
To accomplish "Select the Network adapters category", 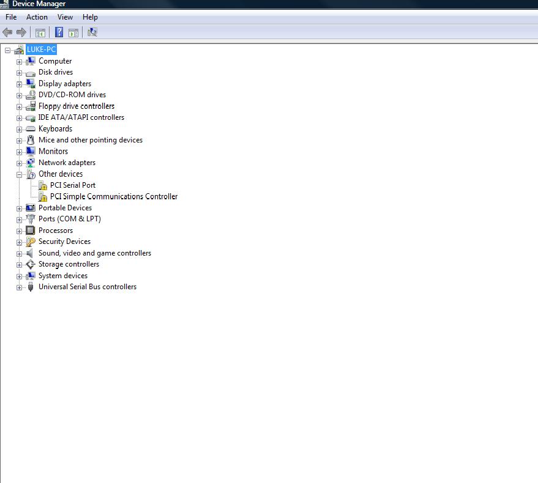I will (67, 162).
